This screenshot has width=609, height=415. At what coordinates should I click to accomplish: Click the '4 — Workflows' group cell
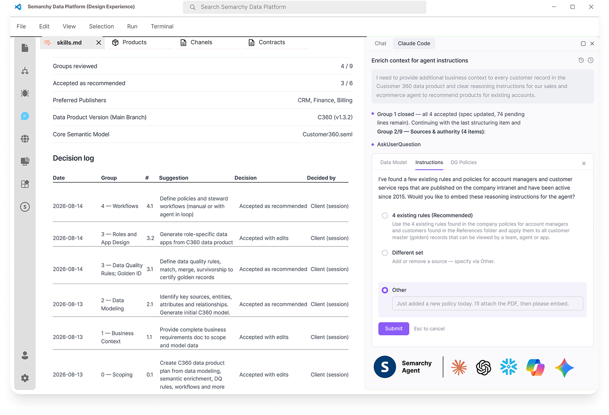(120, 206)
